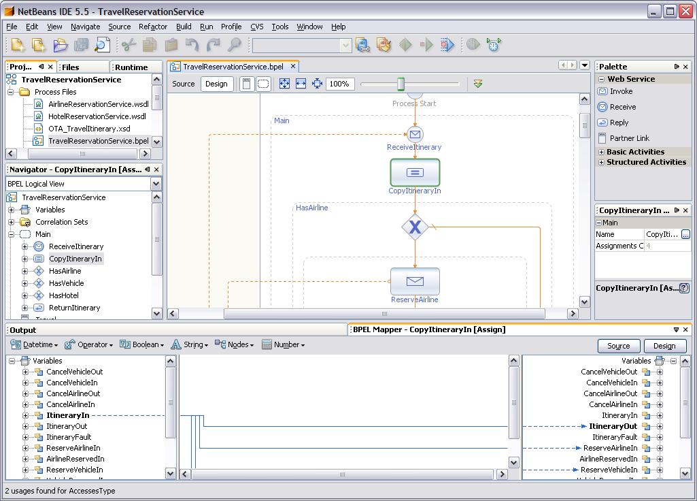
Task: Click the diagram zoom slider handle
Action: (x=401, y=84)
